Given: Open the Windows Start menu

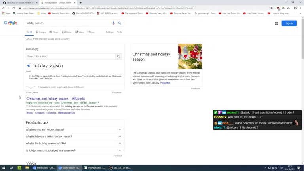Looking at the screenshot, I should (x=4, y=168).
